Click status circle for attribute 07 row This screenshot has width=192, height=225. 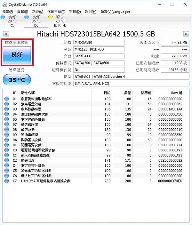(7, 124)
